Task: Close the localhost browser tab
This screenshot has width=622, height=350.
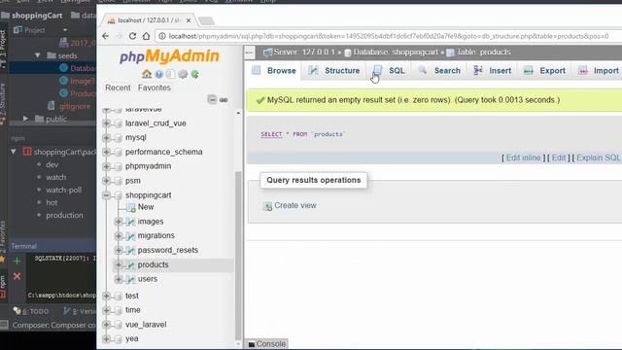Action: 189,20
